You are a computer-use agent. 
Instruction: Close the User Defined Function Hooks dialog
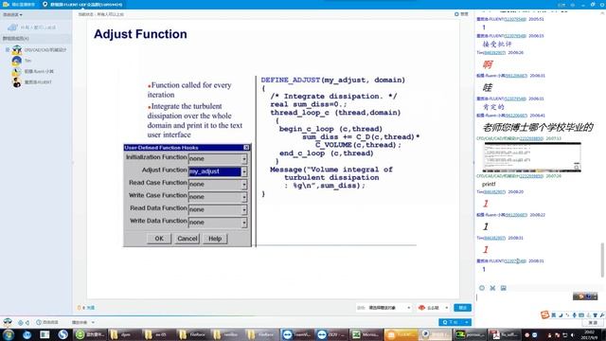click(x=246, y=148)
